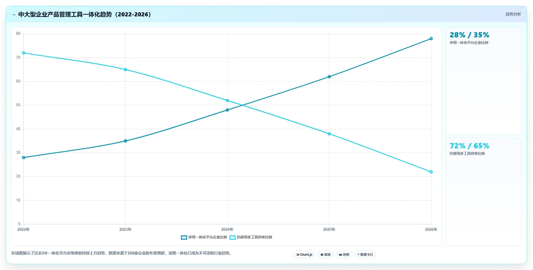Select the Chart.js tag chip
Image resolution: width=533 pixels, height=270 pixels.
(x=304, y=254)
